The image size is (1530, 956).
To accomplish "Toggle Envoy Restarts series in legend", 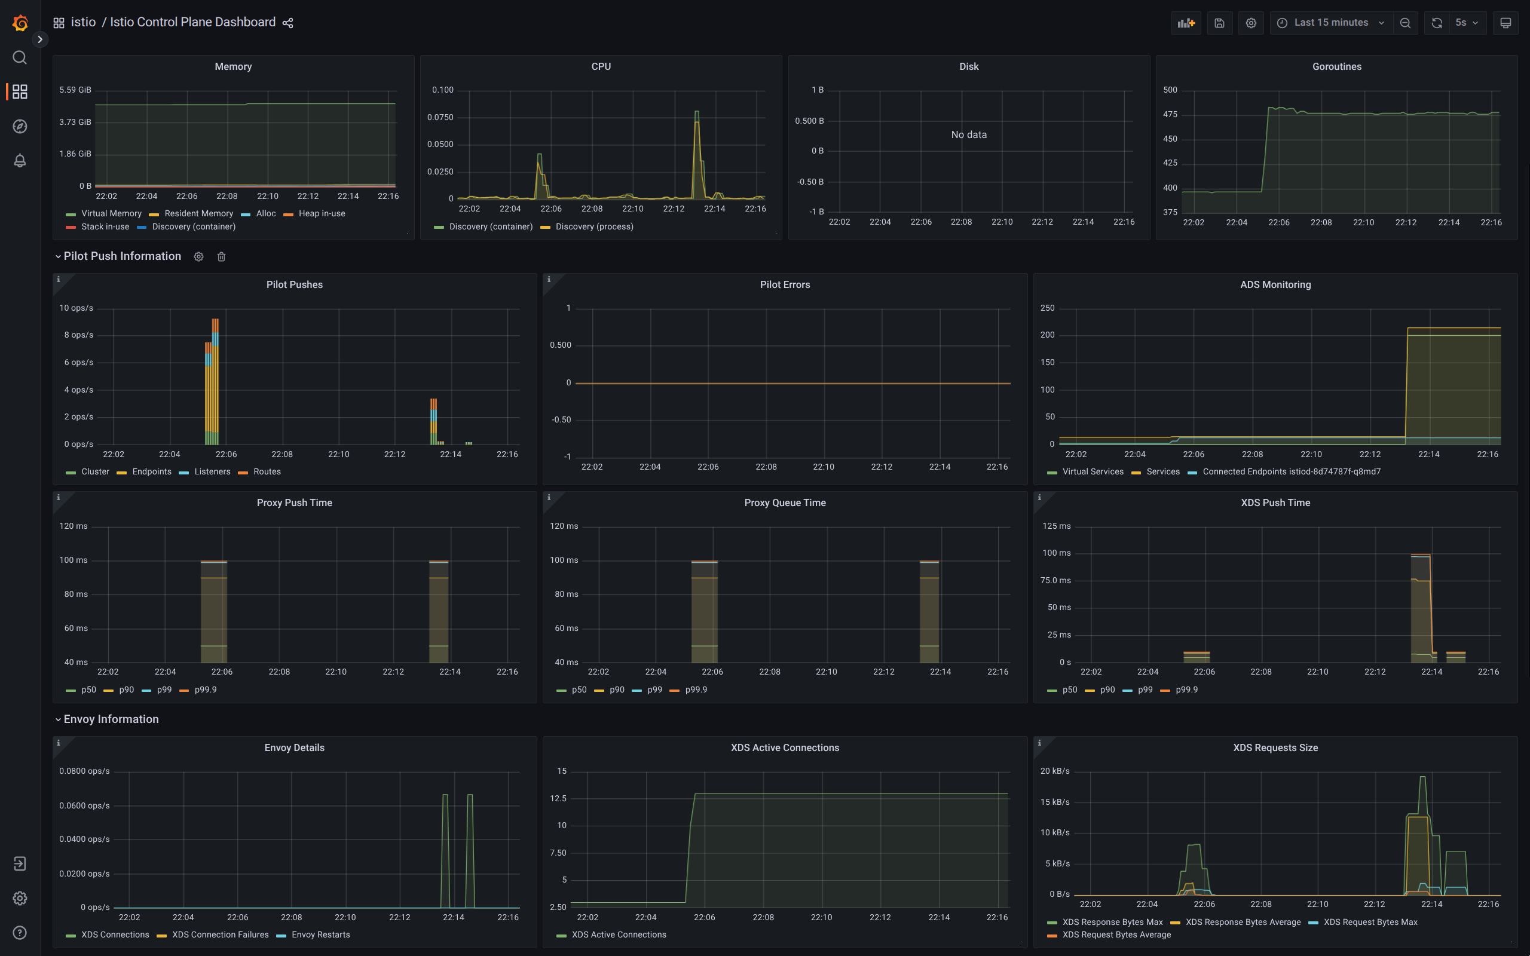I will point(320,934).
